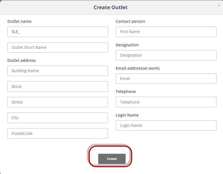This screenshot has height=174, width=223.
Task: Click the Building Name input
Action: (x=58, y=71)
